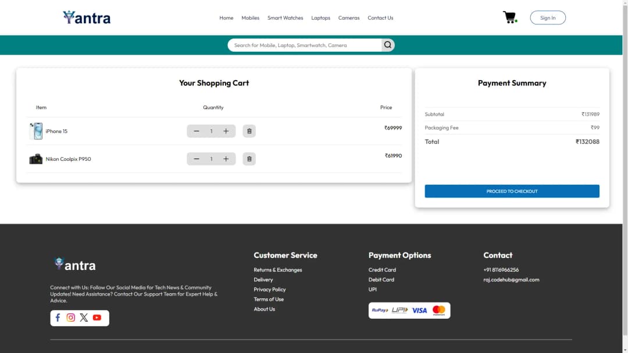Viewport: 628px width, 353px height.
Task: Open the Laptops category
Action: (x=321, y=18)
